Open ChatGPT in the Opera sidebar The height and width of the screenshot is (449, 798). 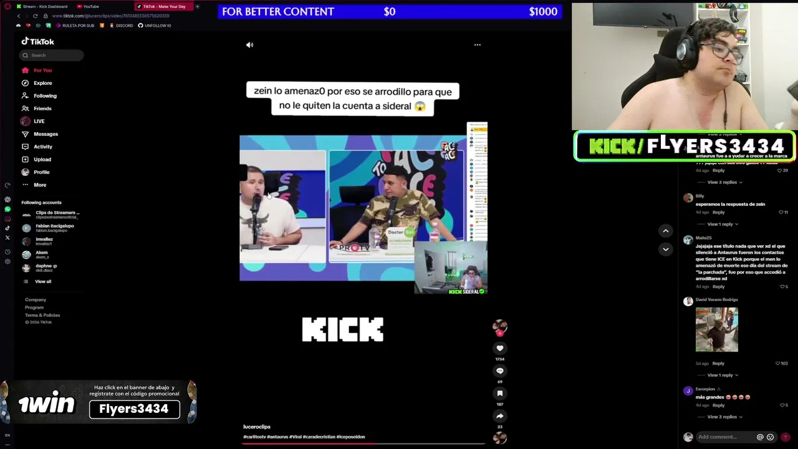7,200
